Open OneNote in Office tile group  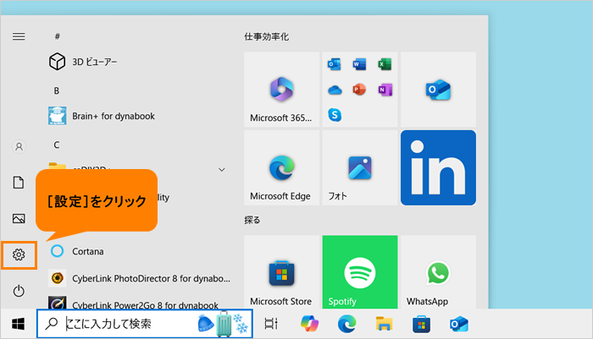click(x=385, y=90)
